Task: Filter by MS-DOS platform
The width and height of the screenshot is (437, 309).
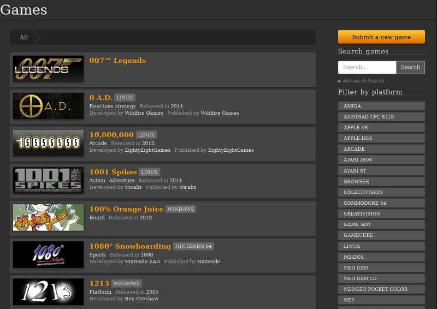Action: pos(381,257)
